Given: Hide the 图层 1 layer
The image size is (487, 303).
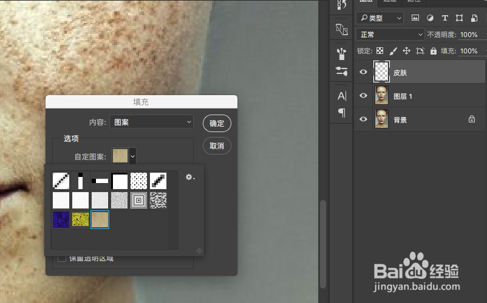Looking at the screenshot, I should (x=363, y=95).
